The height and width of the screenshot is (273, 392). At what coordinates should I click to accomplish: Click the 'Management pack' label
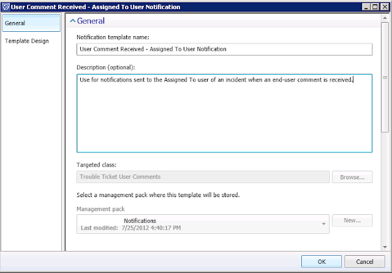pos(100,209)
